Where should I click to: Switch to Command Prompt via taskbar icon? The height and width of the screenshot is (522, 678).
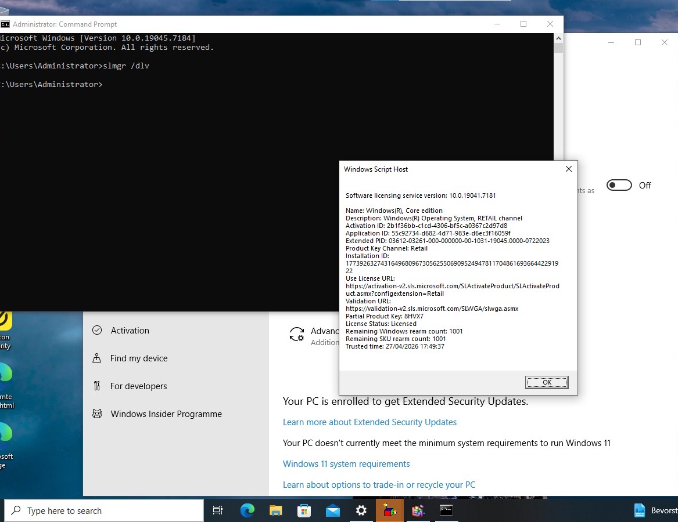click(x=446, y=511)
